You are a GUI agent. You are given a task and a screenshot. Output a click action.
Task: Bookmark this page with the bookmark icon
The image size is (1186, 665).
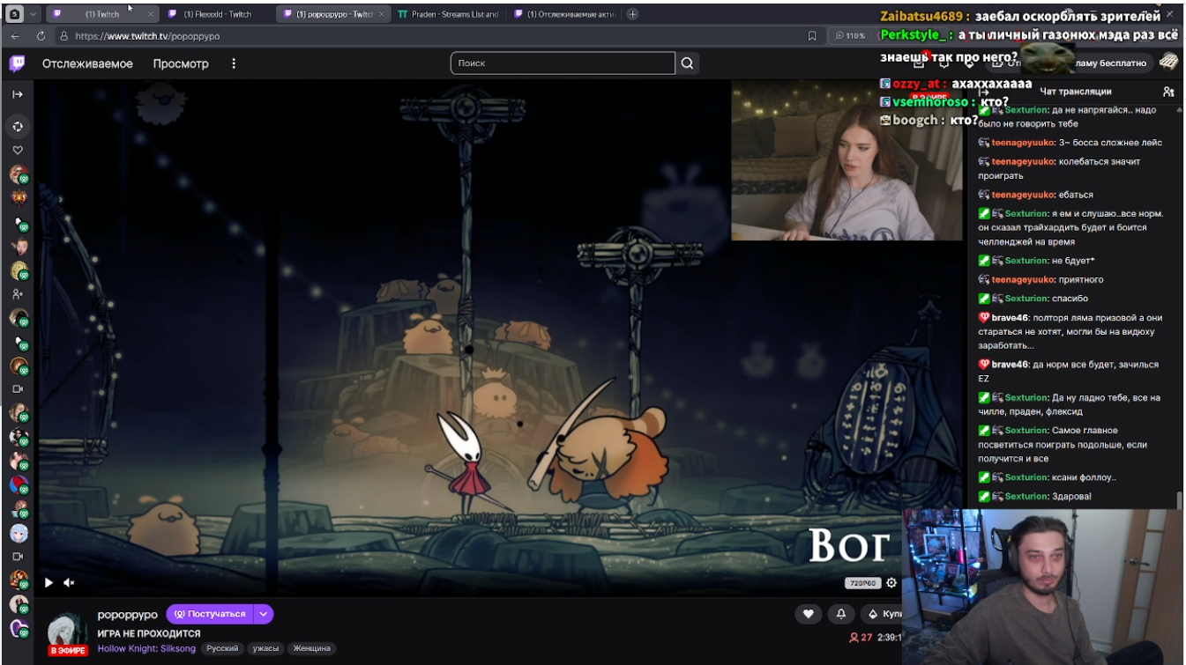pos(812,36)
